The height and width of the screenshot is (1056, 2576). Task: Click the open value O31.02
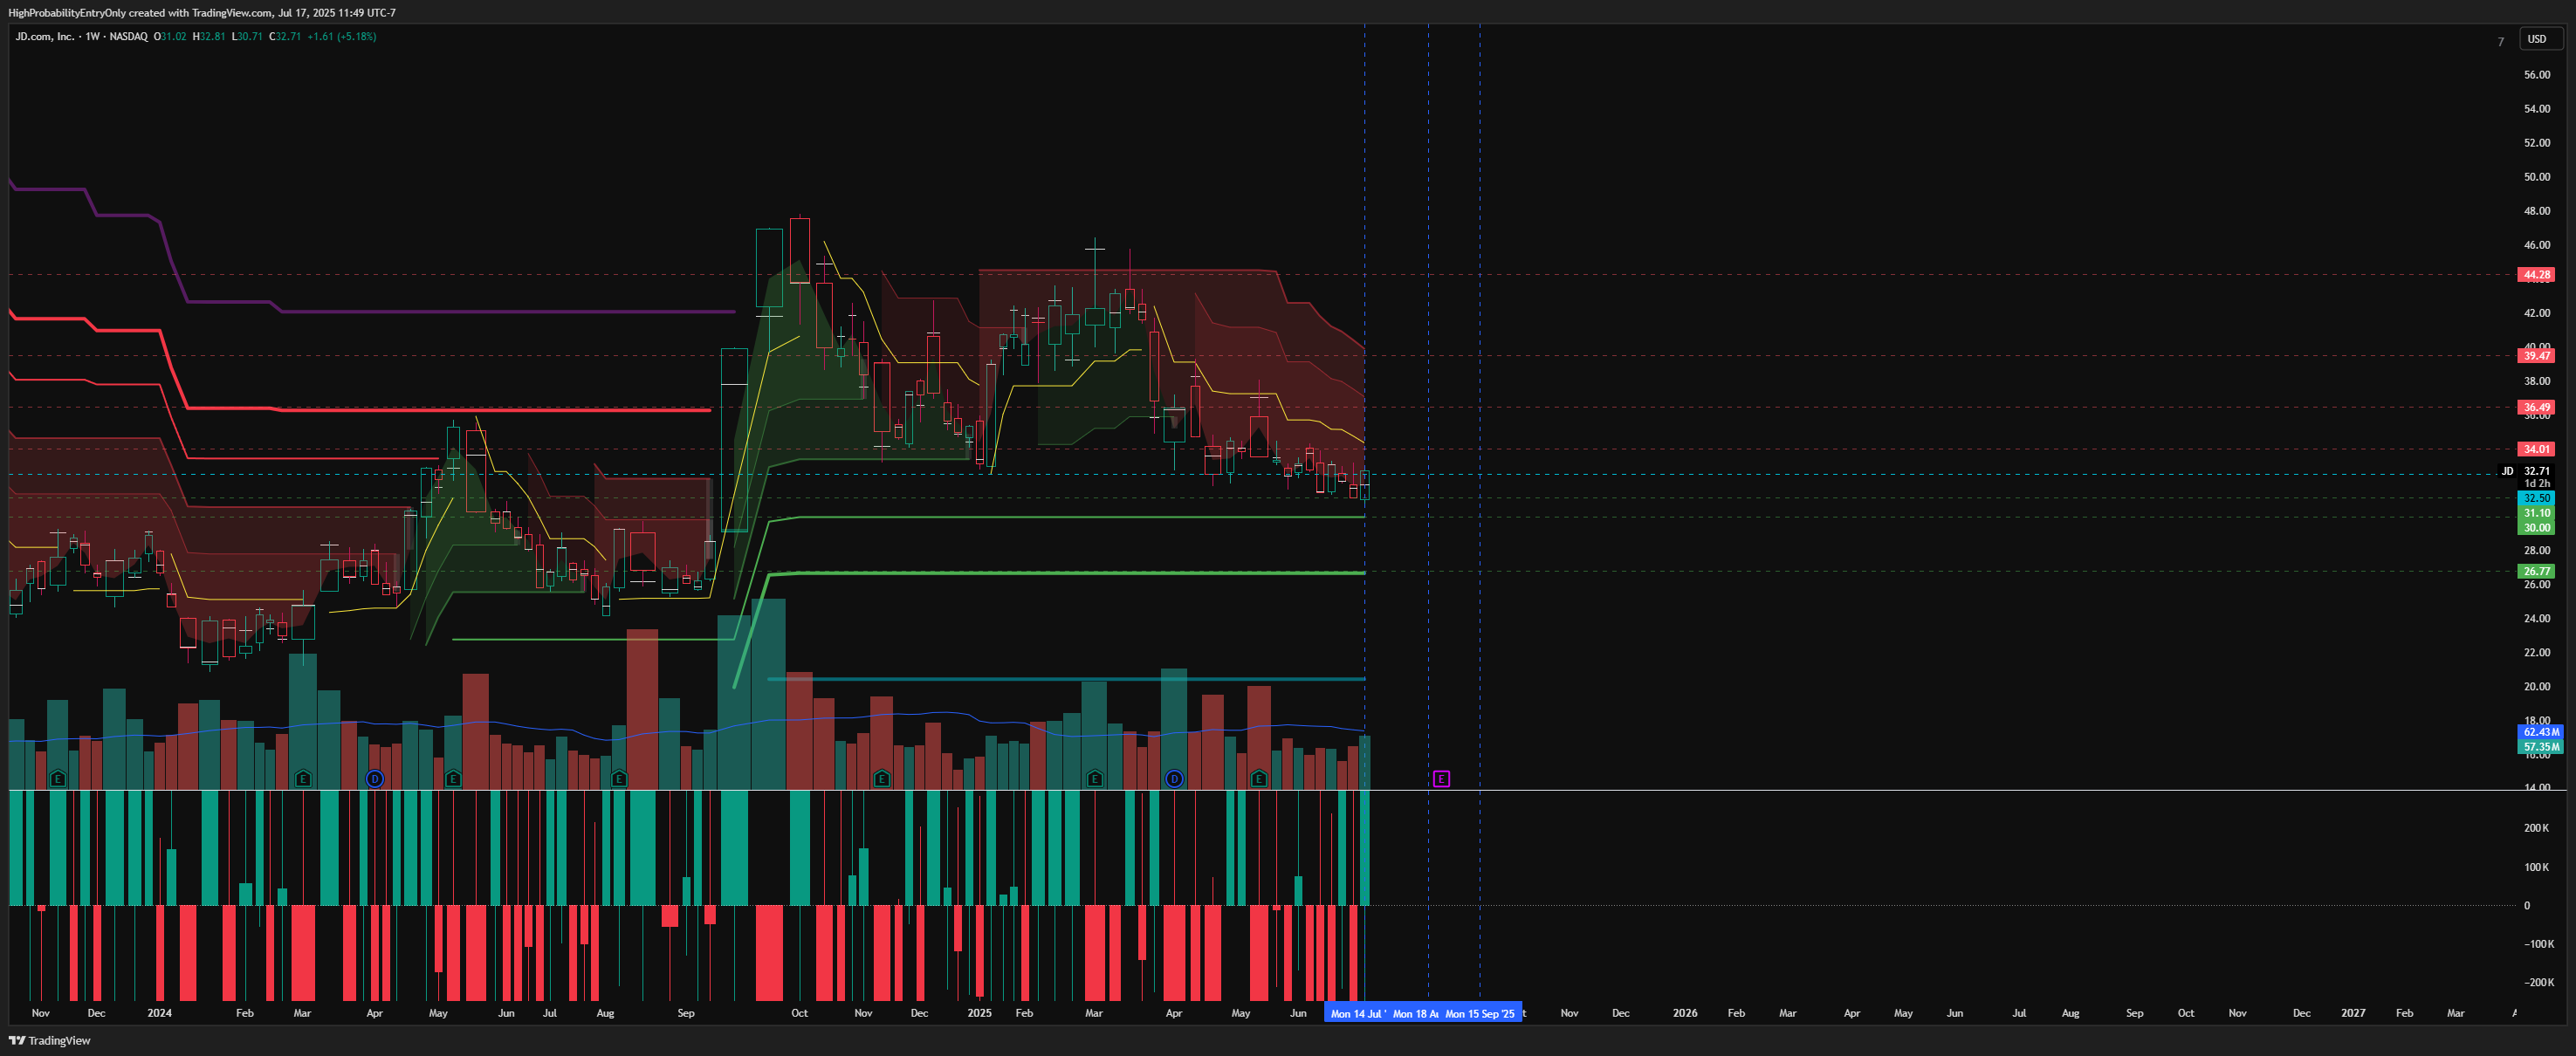[x=170, y=36]
